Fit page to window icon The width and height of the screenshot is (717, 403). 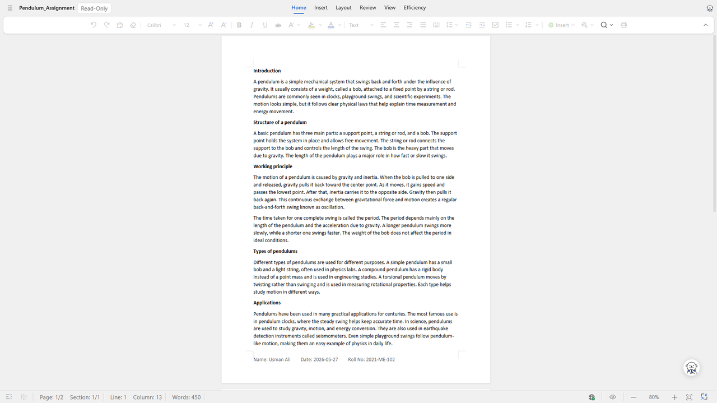pyautogui.click(x=689, y=397)
